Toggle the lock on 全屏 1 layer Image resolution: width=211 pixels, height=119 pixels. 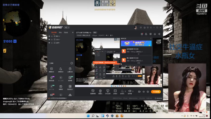pos(52,43)
